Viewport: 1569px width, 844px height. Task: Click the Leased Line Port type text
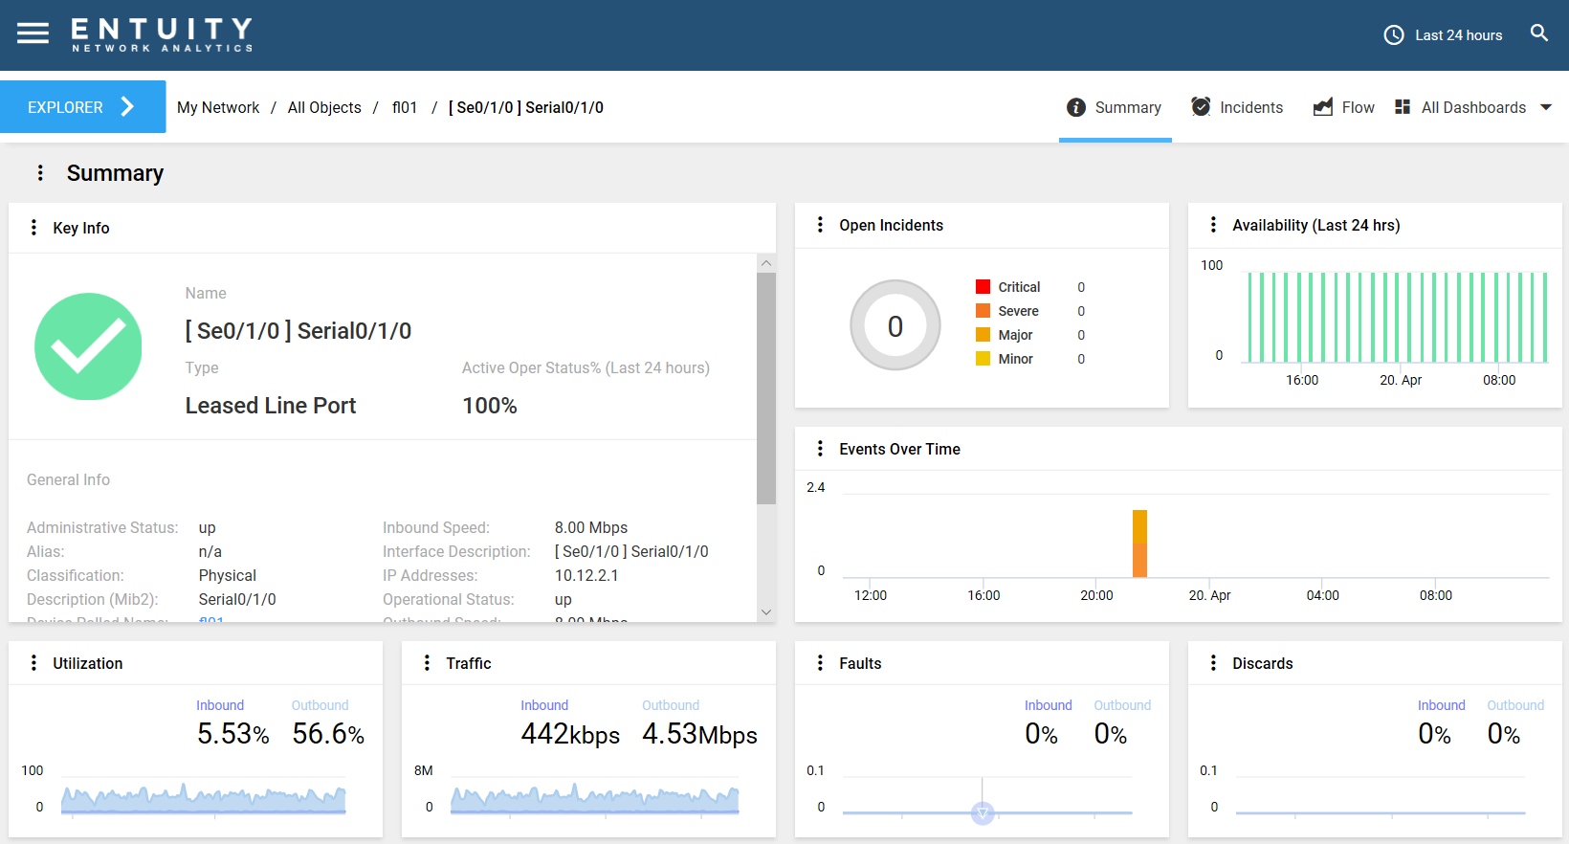click(271, 406)
